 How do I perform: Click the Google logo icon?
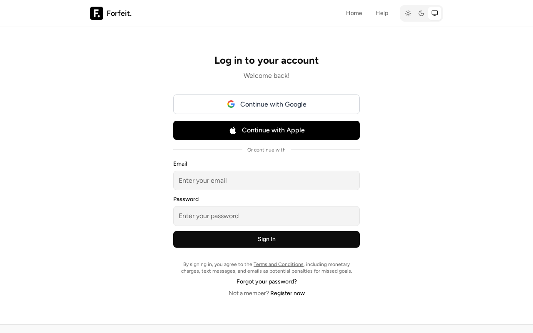[x=231, y=104]
